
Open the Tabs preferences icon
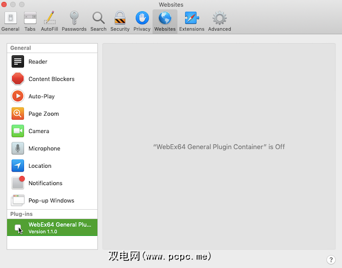30,18
